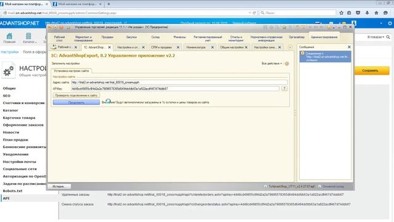The height and width of the screenshot is (222, 394).
Task: Click Проверить подключение к сайту button
Action: pos(76,96)
